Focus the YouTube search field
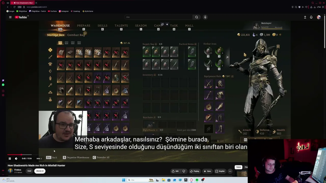 click(x=158, y=17)
